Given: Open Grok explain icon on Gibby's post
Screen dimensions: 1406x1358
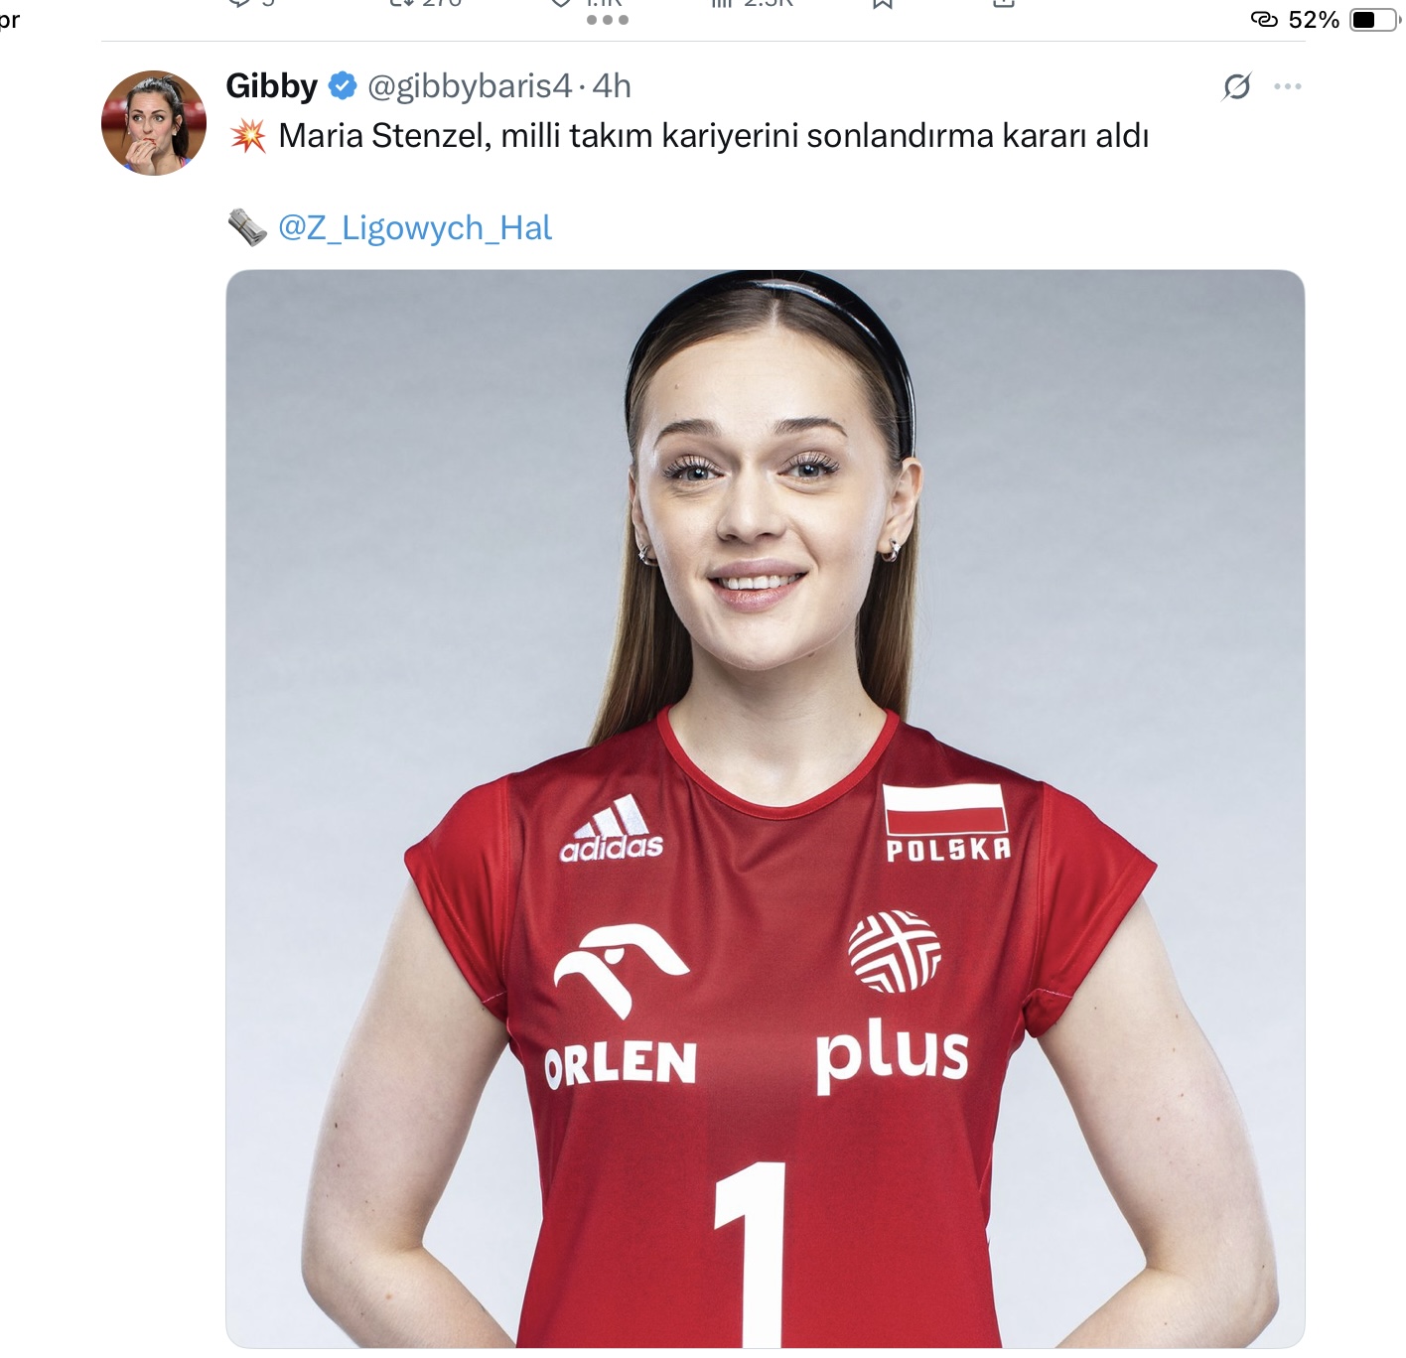Looking at the screenshot, I should click(x=1236, y=86).
